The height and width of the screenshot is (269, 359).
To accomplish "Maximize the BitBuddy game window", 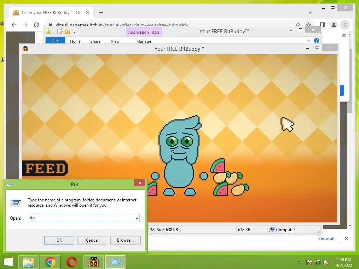I will click(317, 48).
